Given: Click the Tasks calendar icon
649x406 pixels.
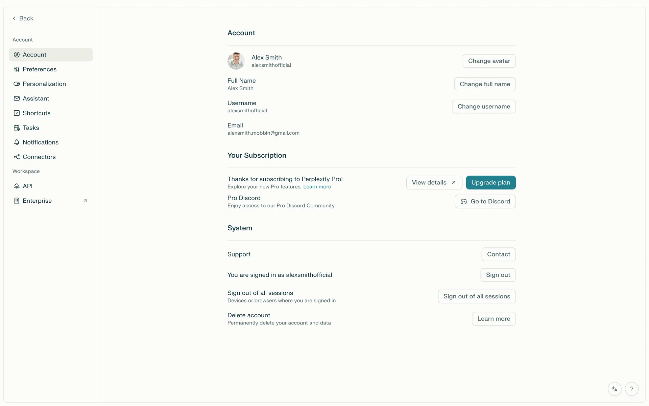Looking at the screenshot, I should coord(17,128).
